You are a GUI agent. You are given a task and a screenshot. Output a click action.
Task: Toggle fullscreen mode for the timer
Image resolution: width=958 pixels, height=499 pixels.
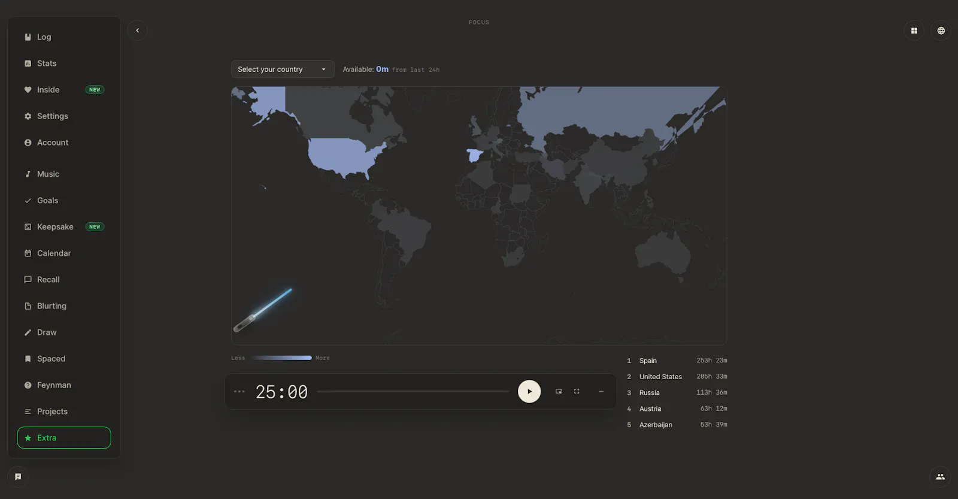click(577, 392)
